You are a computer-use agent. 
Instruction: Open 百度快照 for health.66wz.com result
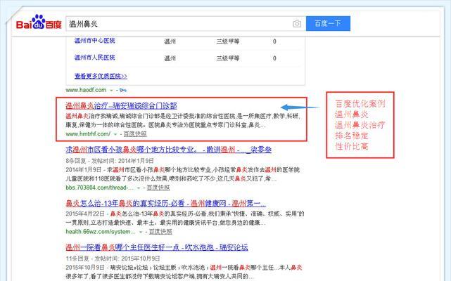pyautogui.click(x=160, y=232)
